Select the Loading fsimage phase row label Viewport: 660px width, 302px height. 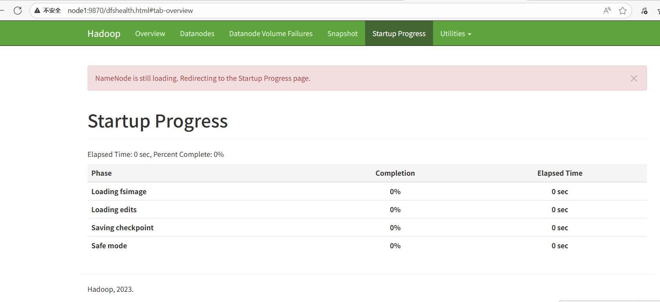click(119, 192)
